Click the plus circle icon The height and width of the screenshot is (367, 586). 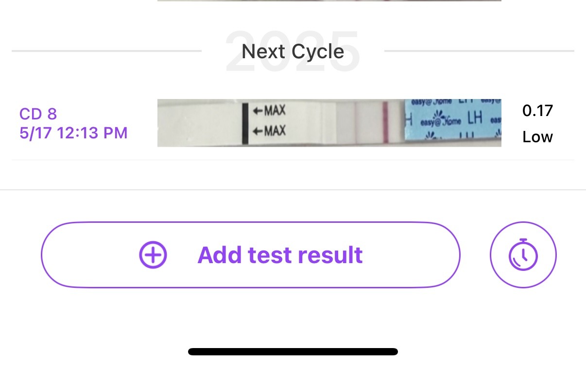pyautogui.click(x=153, y=255)
